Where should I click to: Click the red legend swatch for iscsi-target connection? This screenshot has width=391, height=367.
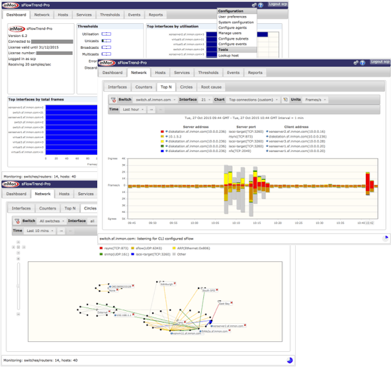coord(162,132)
